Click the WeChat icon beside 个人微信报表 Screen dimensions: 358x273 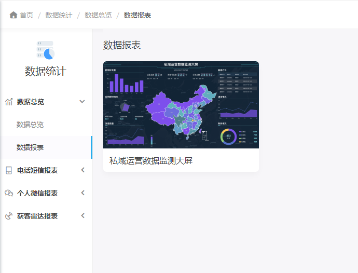[9, 193]
